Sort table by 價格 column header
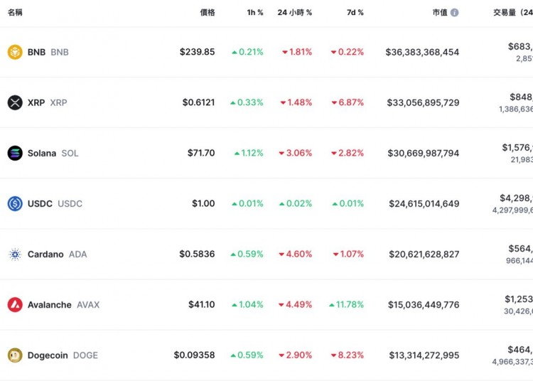The image size is (533, 381). point(208,13)
